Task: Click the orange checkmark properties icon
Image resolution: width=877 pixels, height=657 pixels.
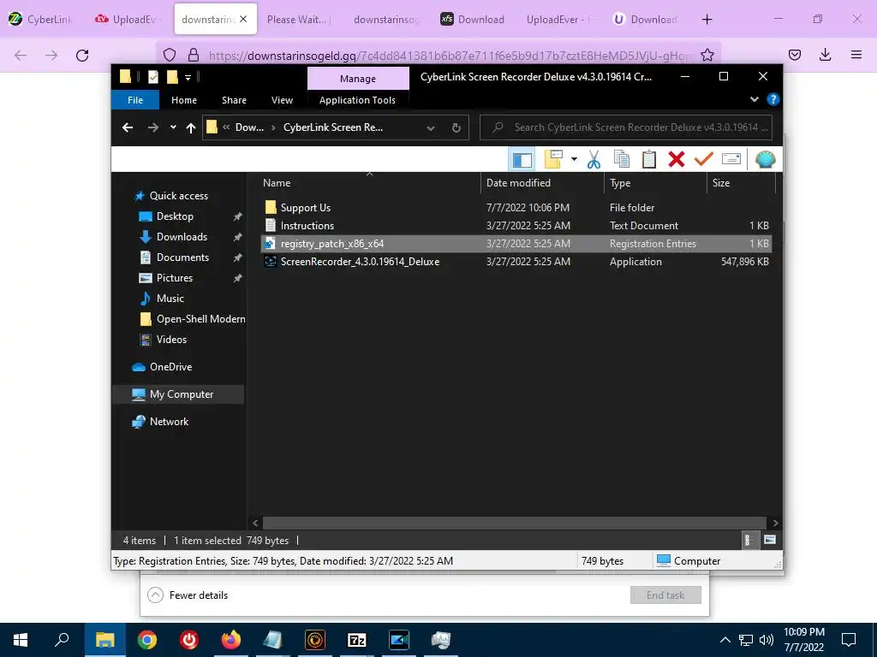Action: 704,159
